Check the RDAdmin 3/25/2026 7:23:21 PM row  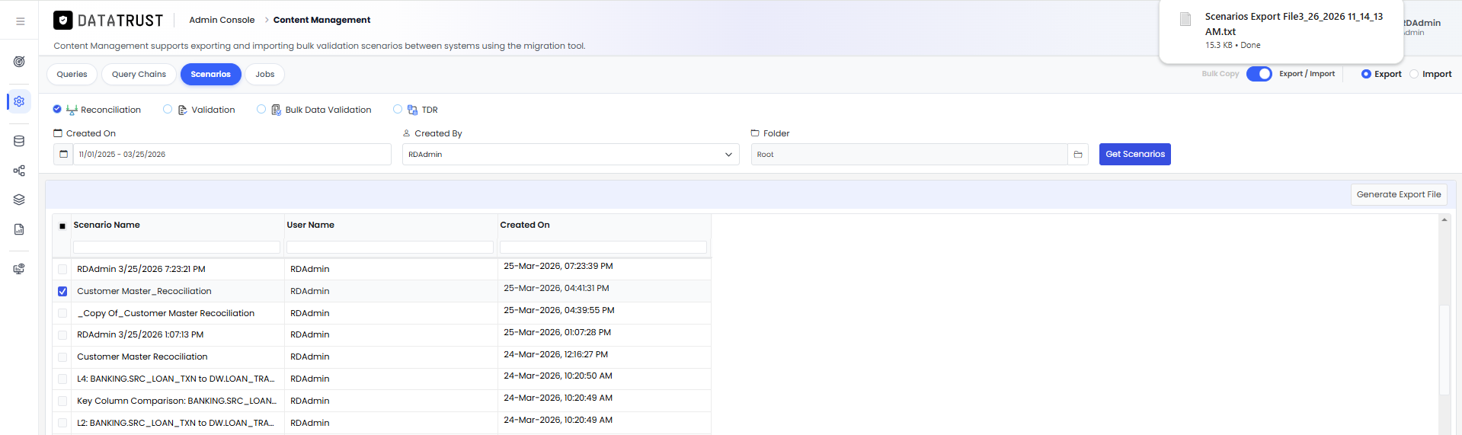coord(62,269)
